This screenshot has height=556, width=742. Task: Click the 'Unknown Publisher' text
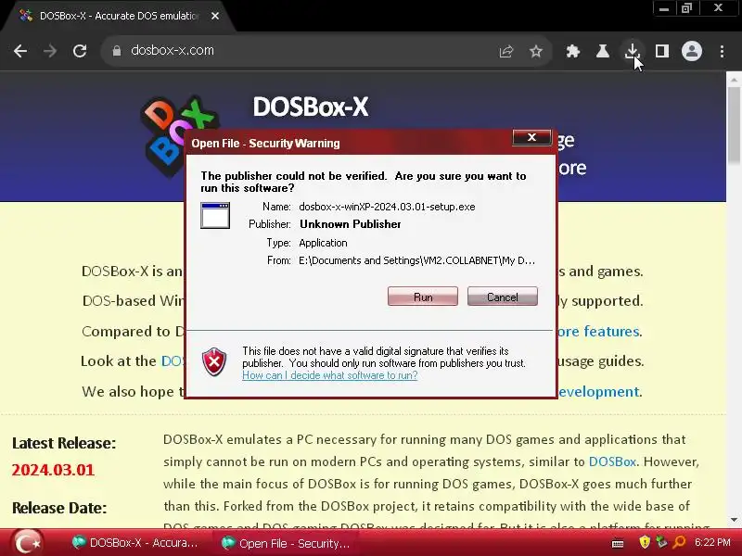point(351,224)
